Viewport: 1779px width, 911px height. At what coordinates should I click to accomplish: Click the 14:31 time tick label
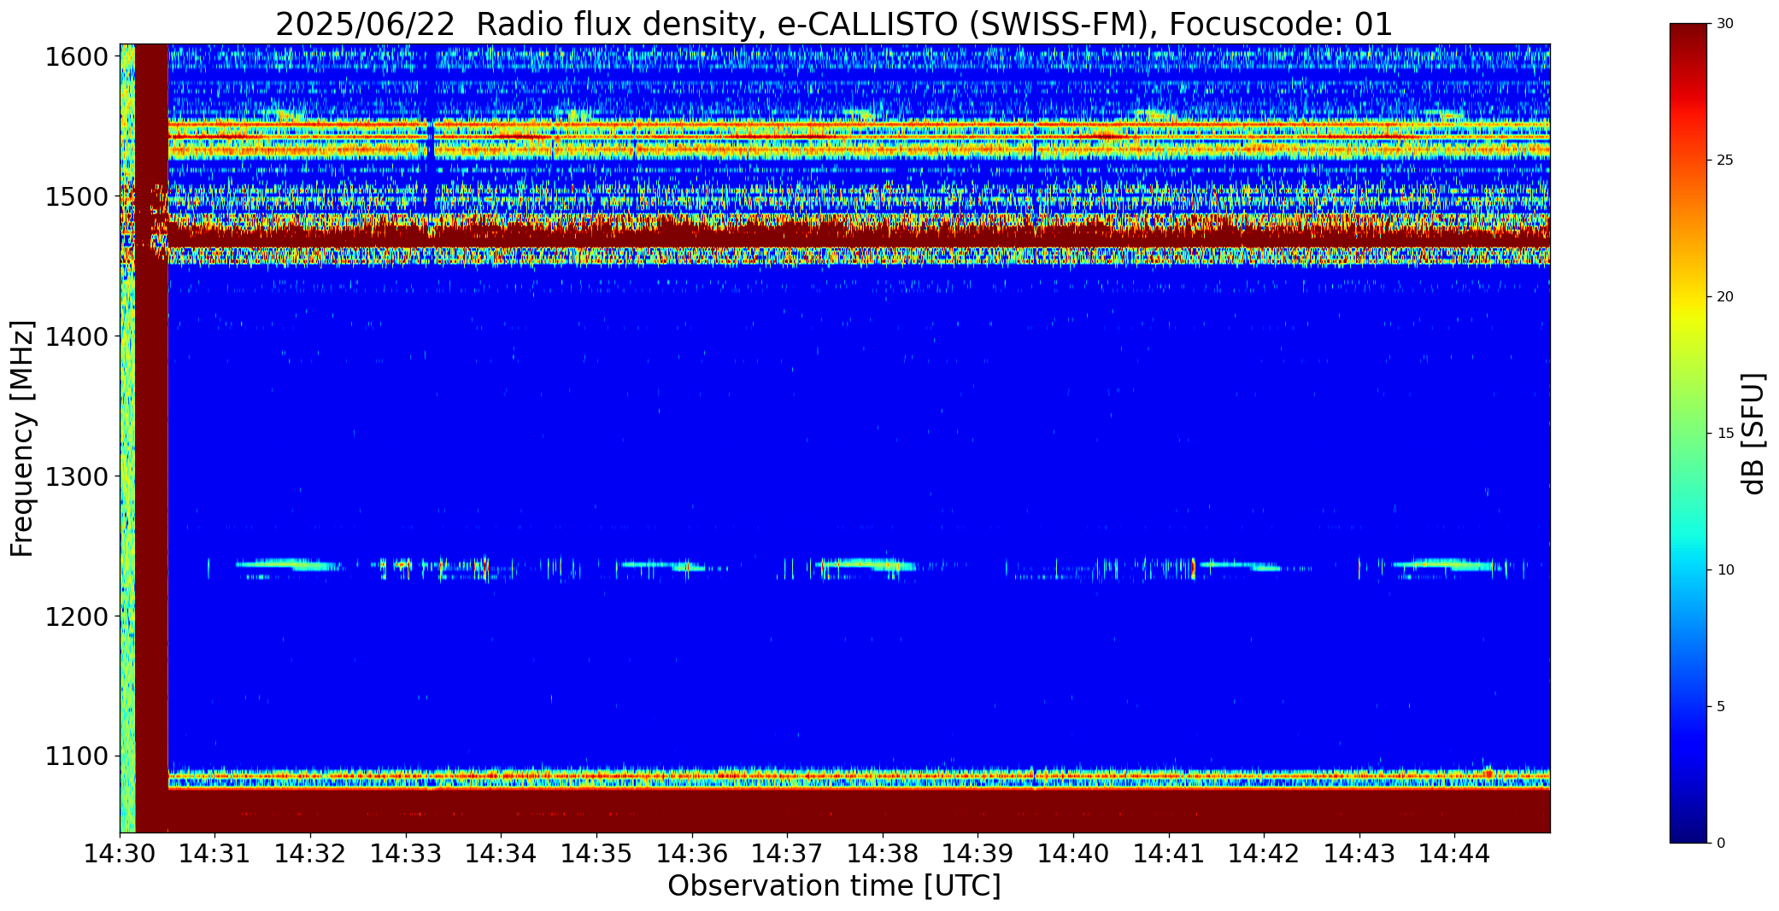[215, 854]
